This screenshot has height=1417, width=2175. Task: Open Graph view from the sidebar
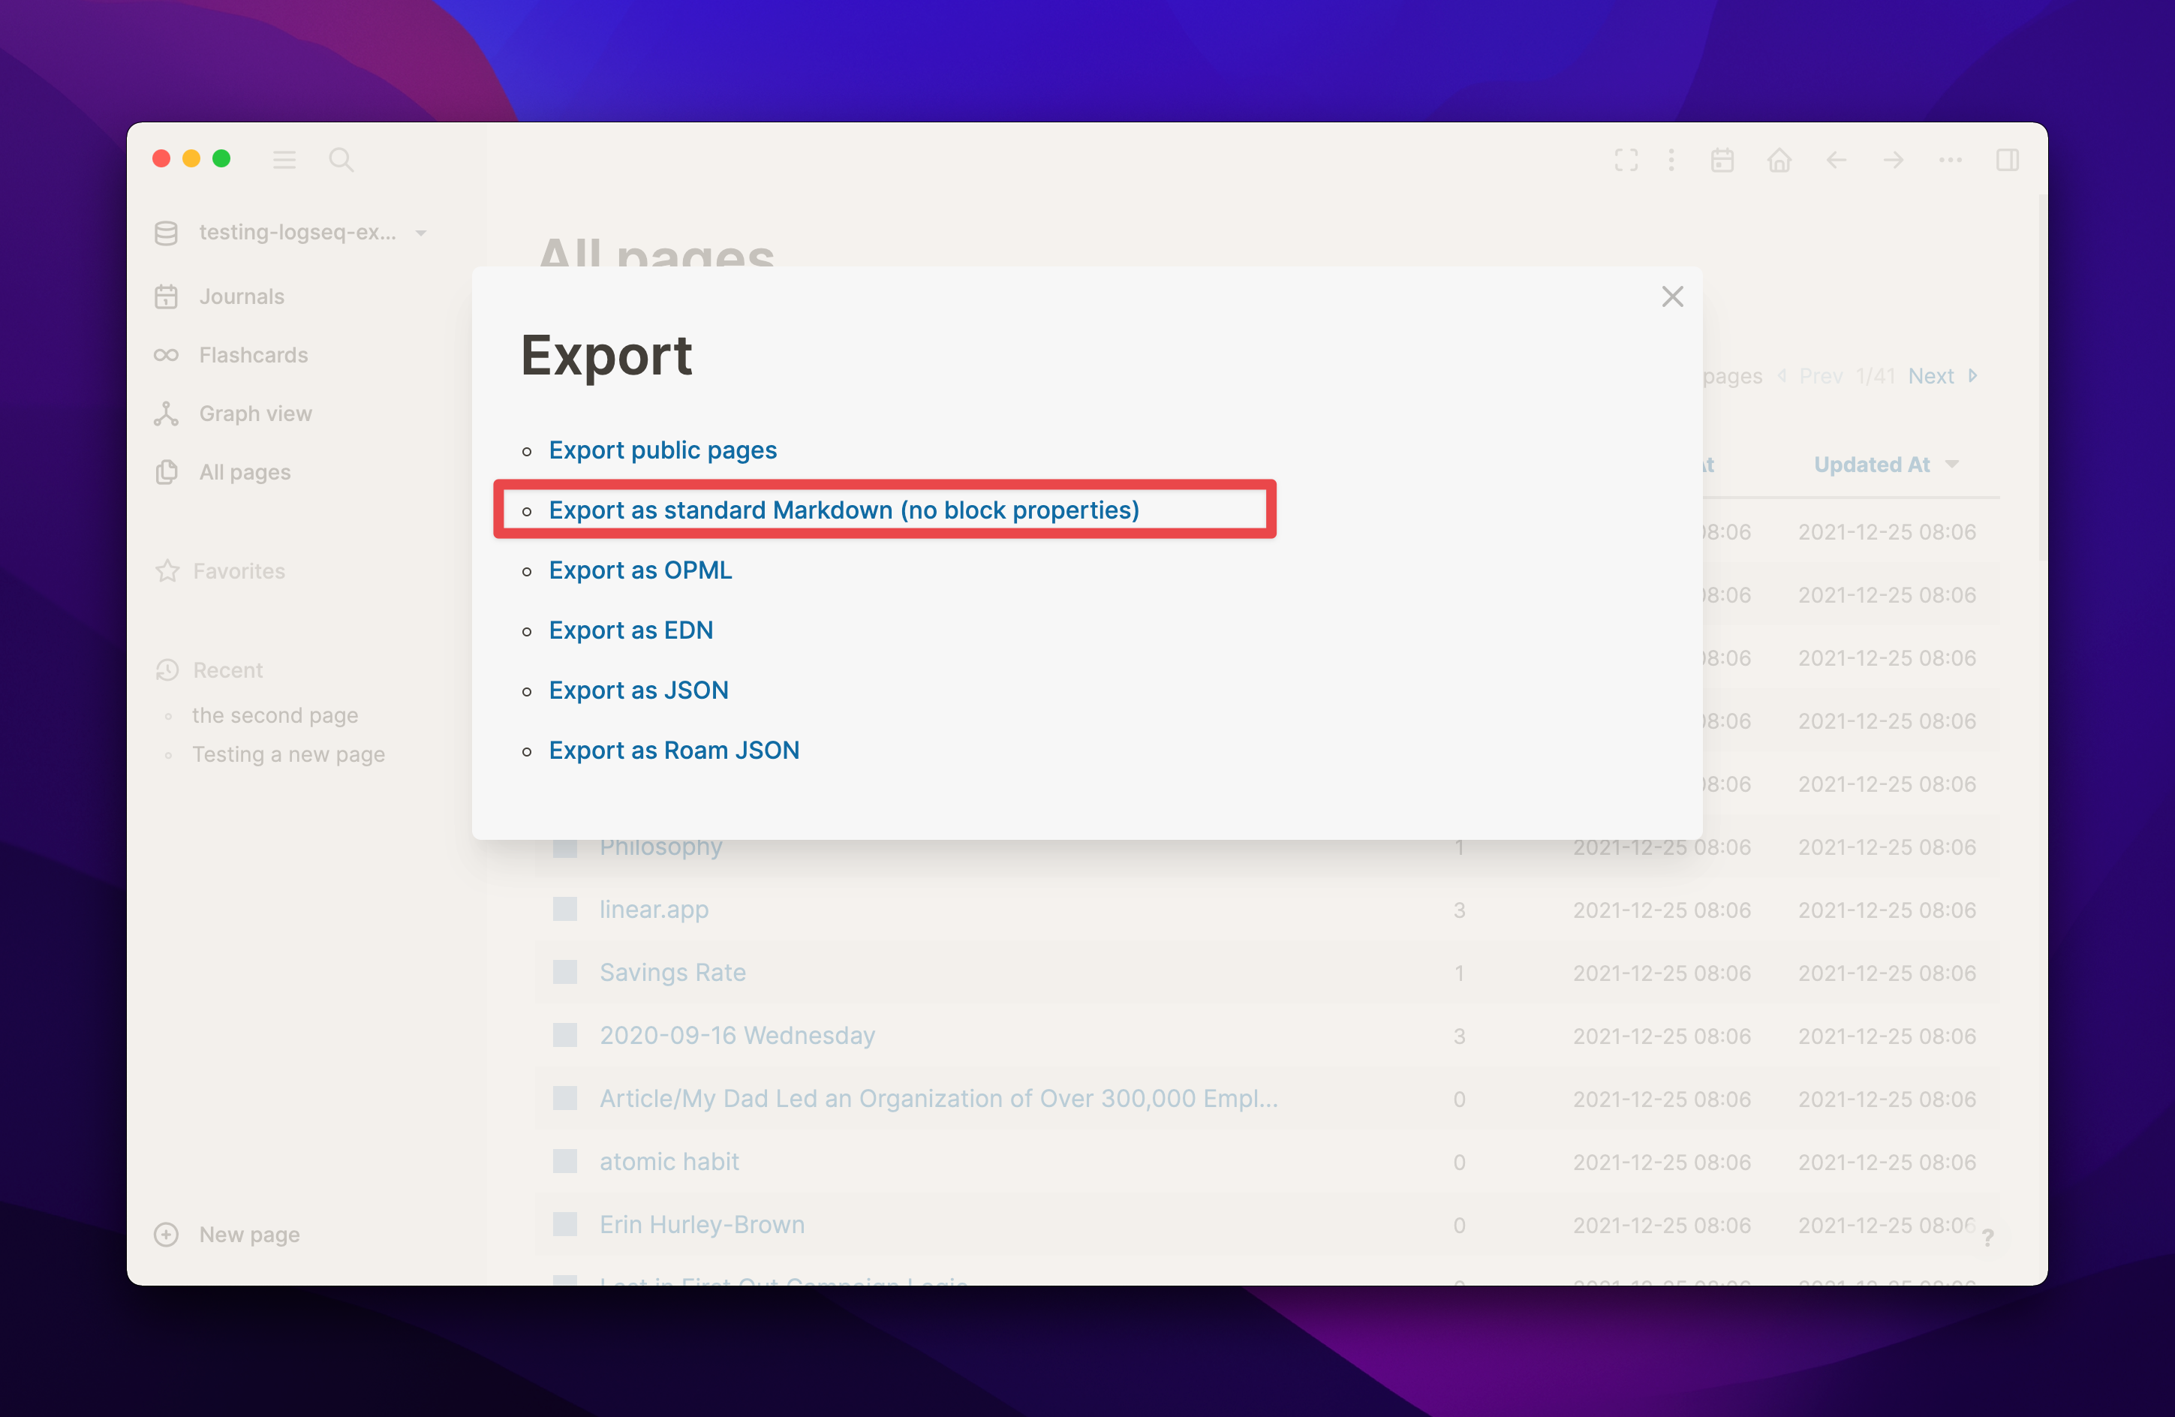256,413
